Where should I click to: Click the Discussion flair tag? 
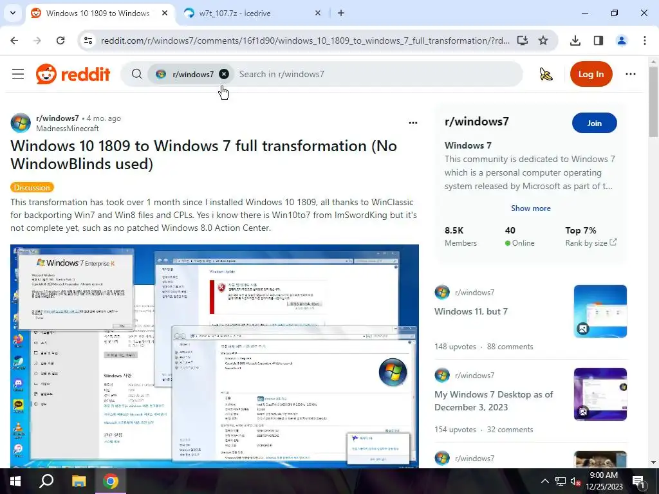[x=32, y=187]
